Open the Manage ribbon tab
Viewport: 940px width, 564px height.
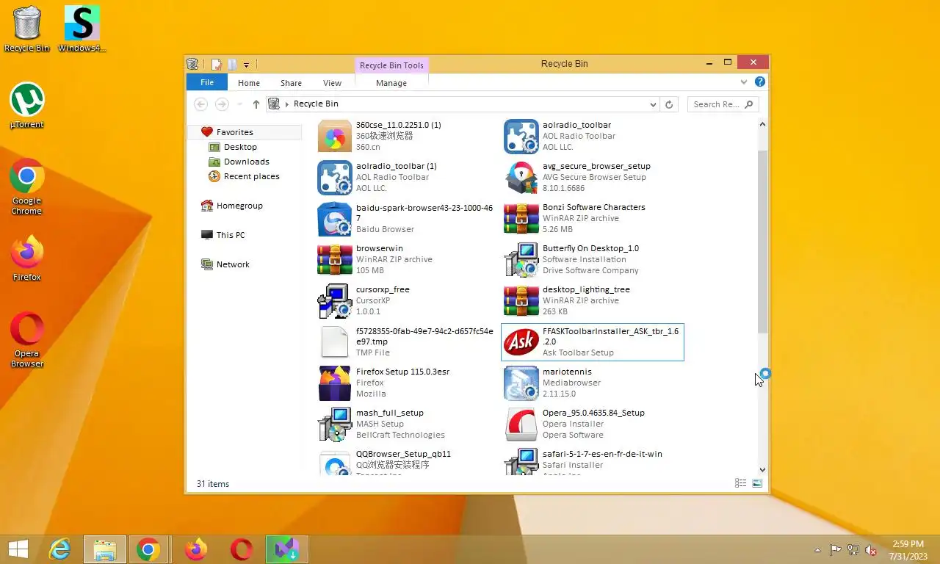click(391, 83)
